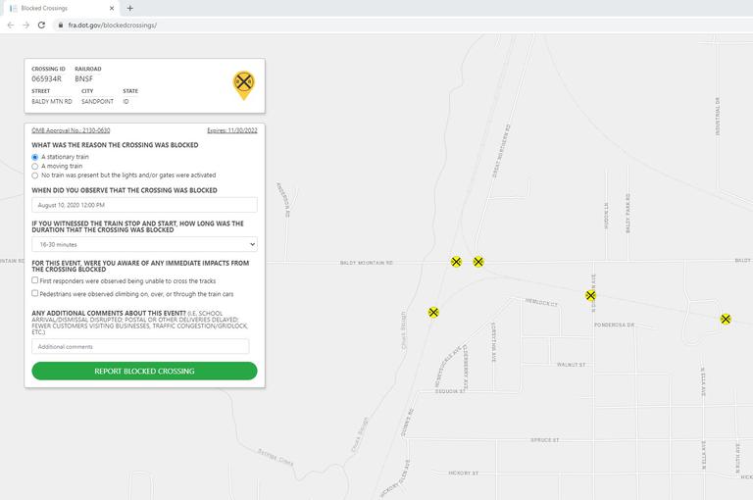The width and height of the screenshot is (753, 500).
Task: Click the observed date and time field
Action: pyautogui.click(x=144, y=205)
